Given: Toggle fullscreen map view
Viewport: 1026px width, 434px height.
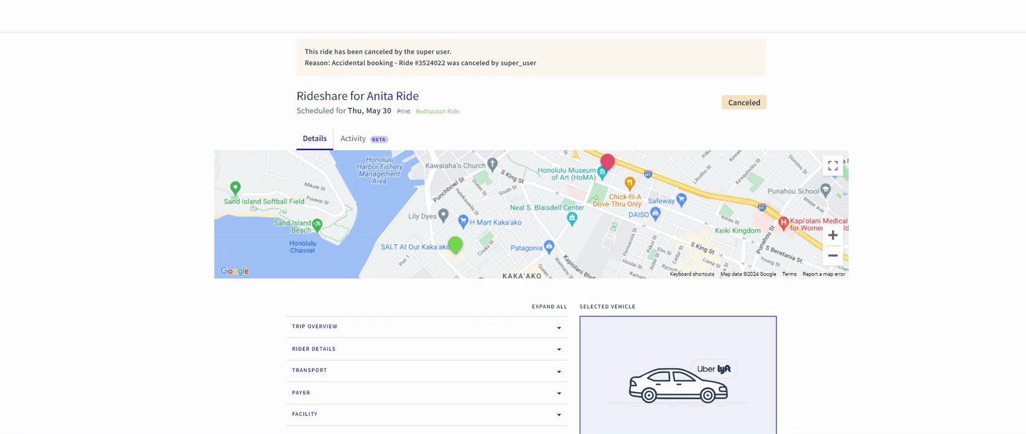Looking at the screenshot, I should [x=832, y=166].
